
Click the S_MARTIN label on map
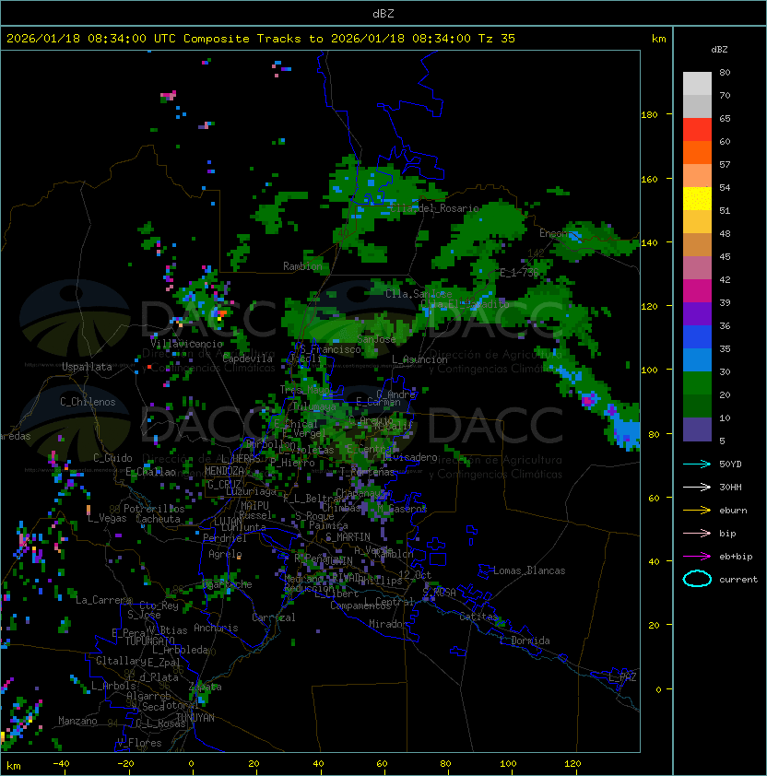pos(348,536)
